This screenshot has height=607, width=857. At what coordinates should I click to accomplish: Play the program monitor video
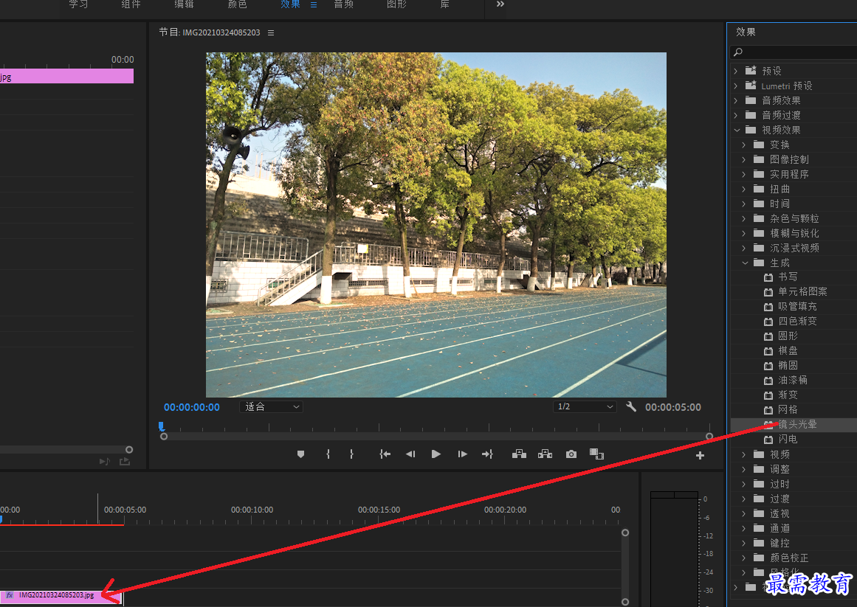[x=436, y=454]
